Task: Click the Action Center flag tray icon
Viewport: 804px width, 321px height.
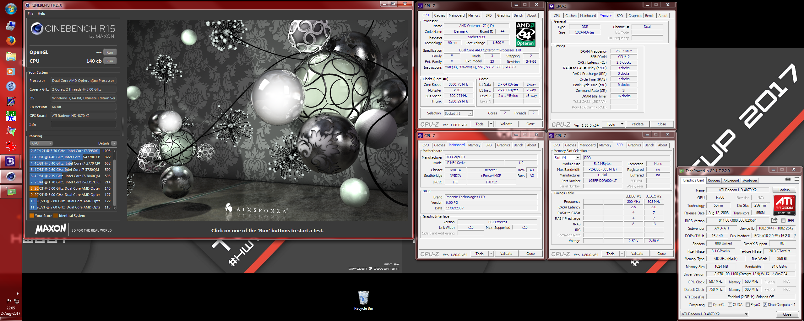Action: tap(9, 301)
